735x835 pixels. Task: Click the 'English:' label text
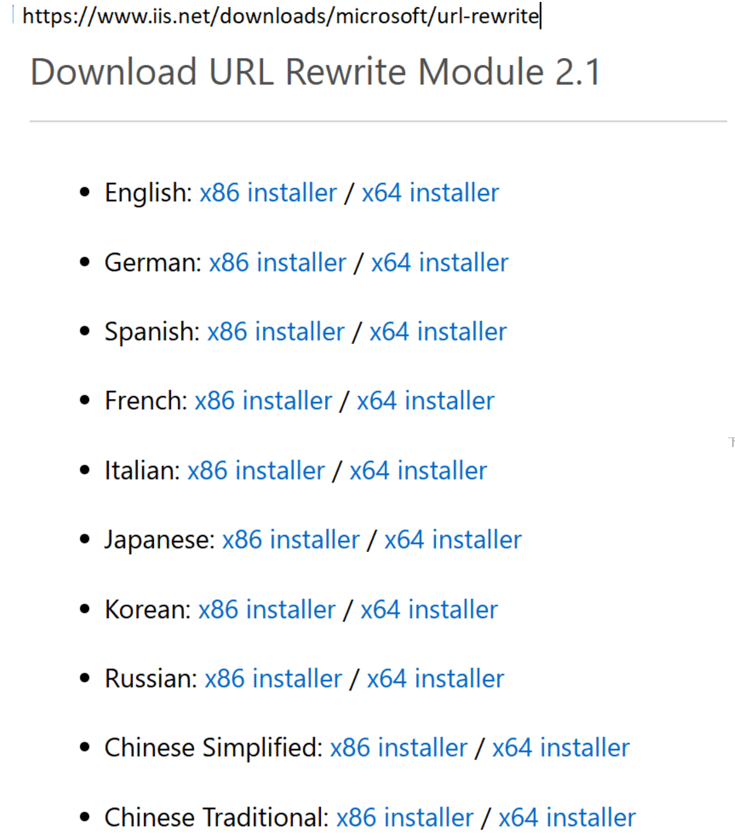tap(149, 193)
